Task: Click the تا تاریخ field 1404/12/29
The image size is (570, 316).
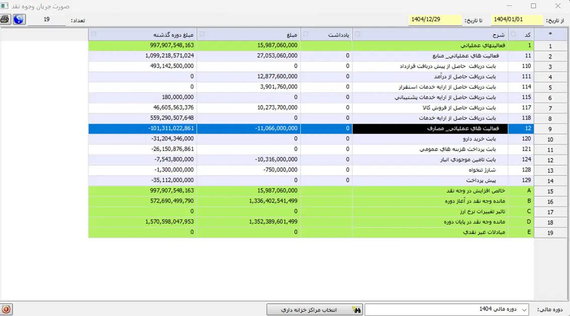Action: (x=435, y=20)
